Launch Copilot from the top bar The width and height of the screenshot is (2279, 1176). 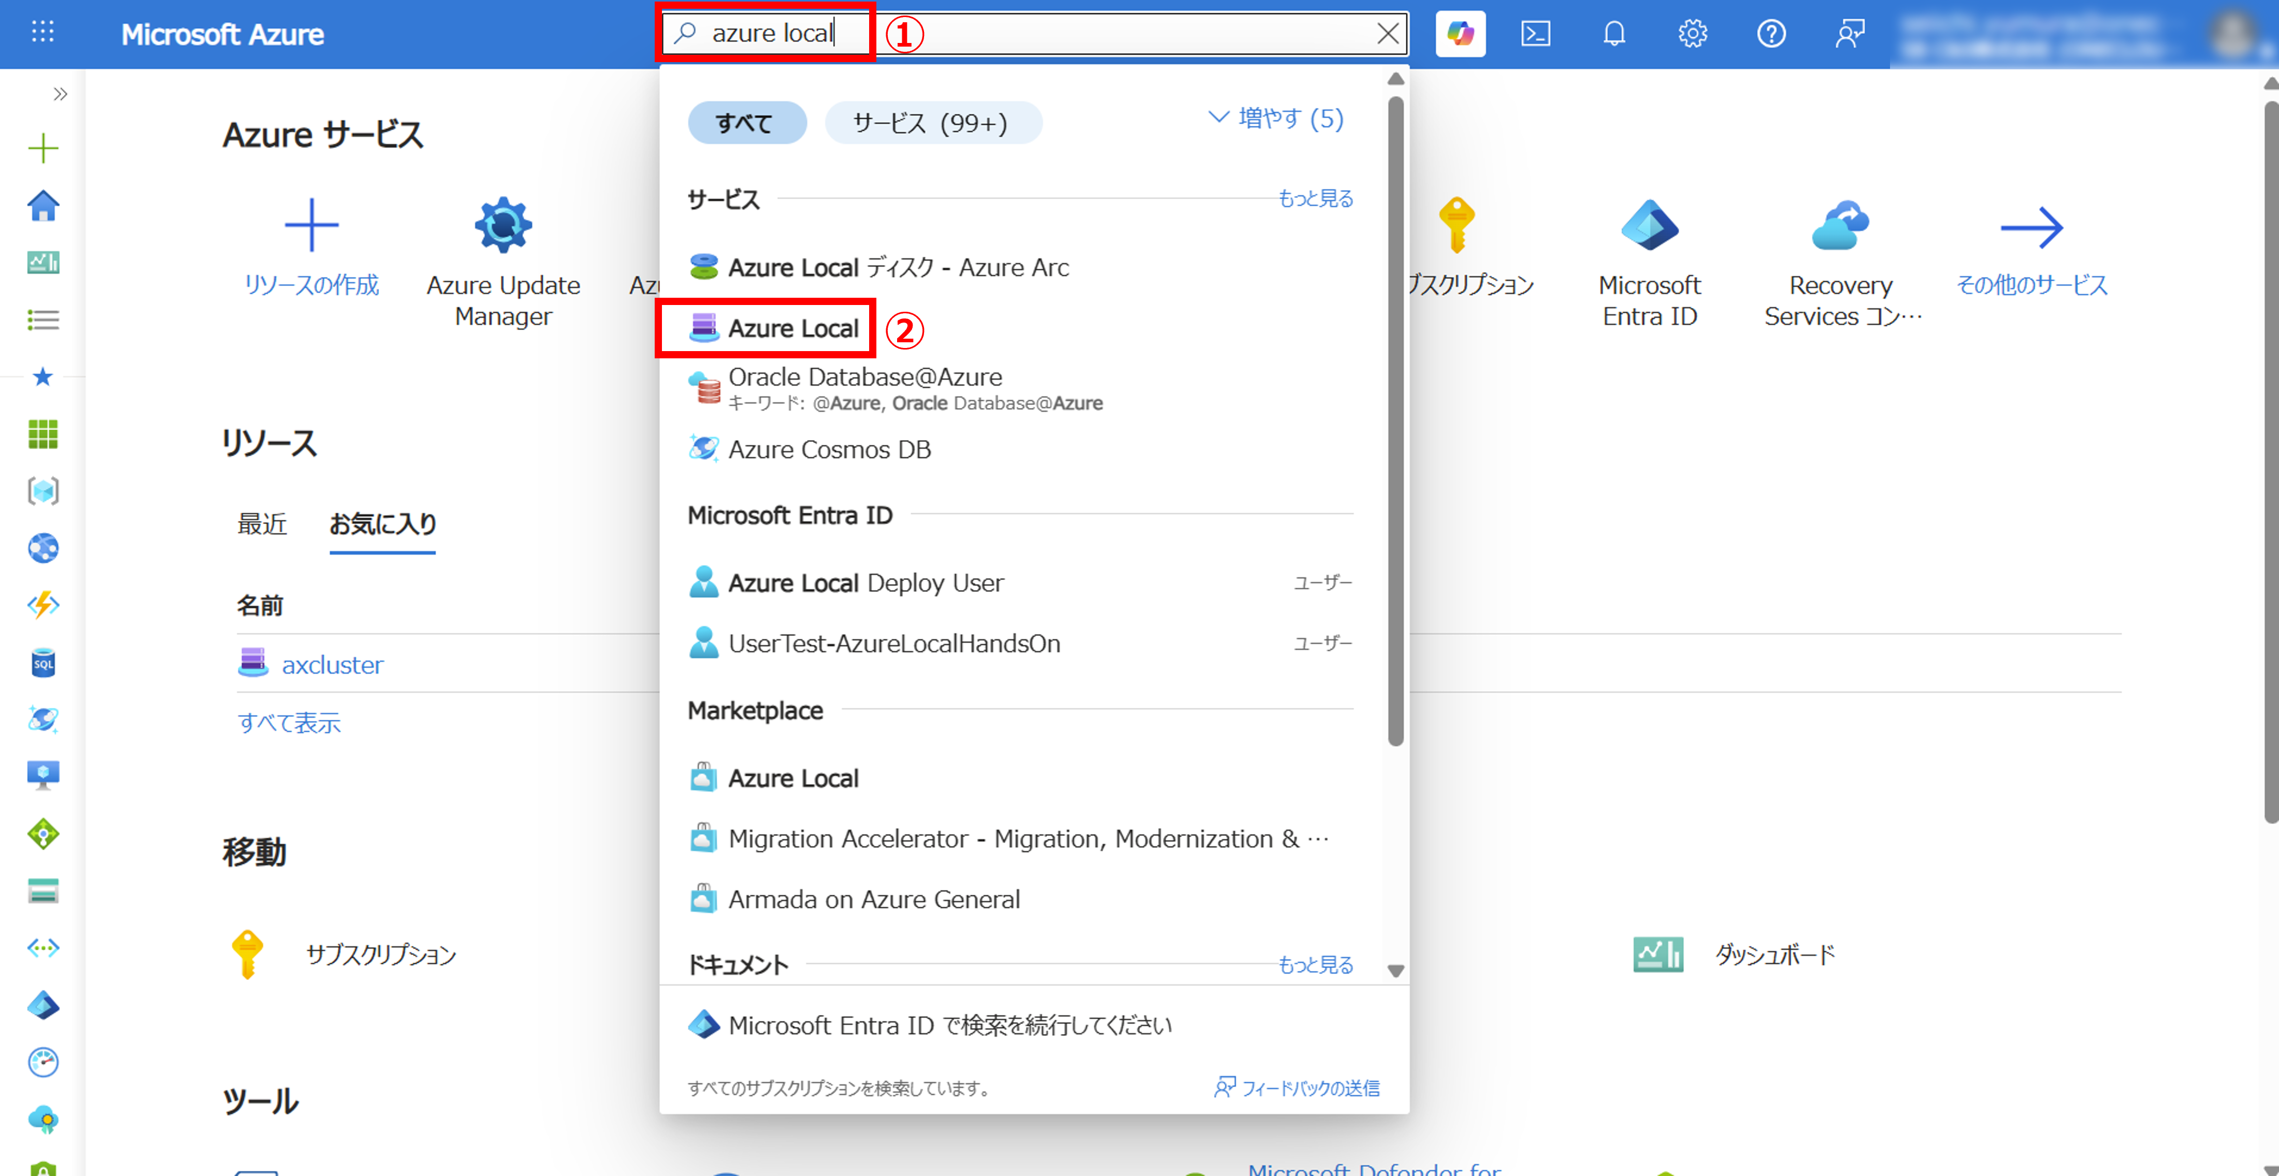pyautogui.click(x=1460, y=34)
